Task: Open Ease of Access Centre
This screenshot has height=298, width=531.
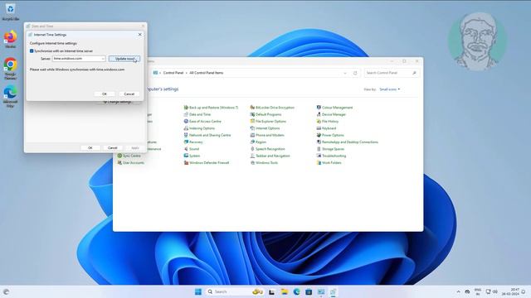Action: tap(202, 122)
